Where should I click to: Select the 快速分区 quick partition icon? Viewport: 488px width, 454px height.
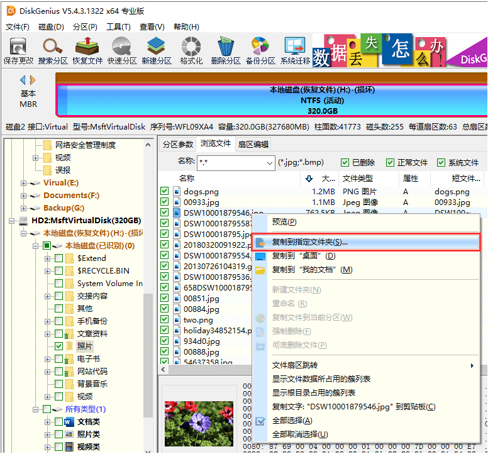pyautogui.click(x=122, y=50)
